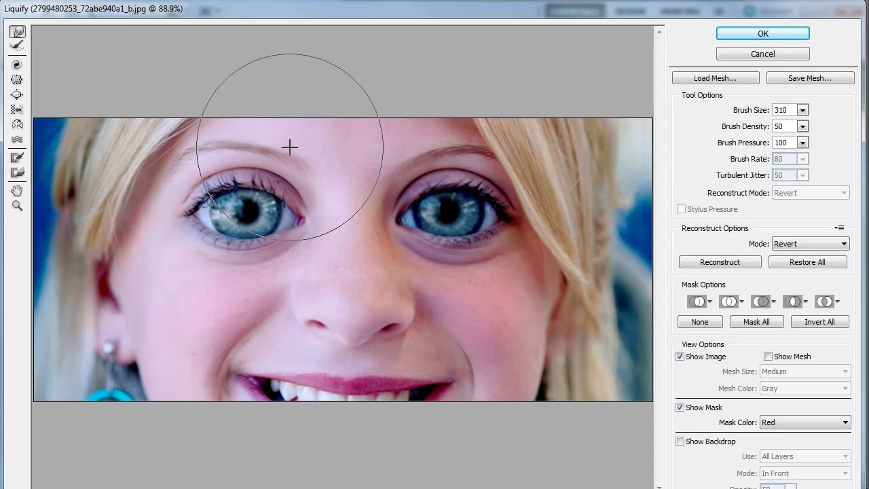The height and width of the screenshot is (489, 869).
Task: Select the Freeze Mask tool
Action: click(18, 158)
